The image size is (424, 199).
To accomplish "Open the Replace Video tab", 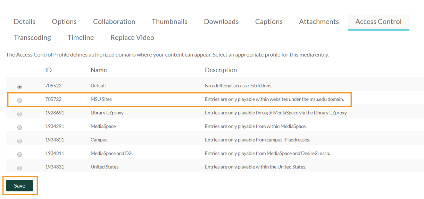I will (x=132, y=37).
